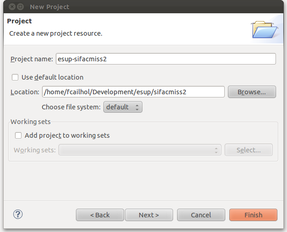Go to the Next wizard page

pos(149,215)
